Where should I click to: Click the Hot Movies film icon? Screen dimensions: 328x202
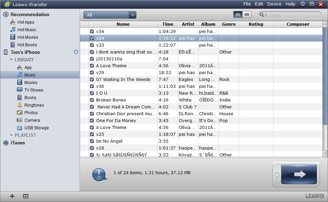tap(13, 37)
